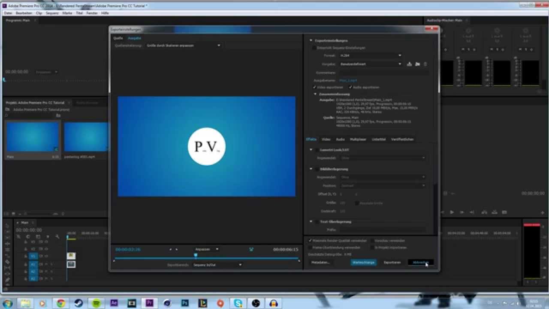Image resolution: width=549 pixels, height=309 pixels.
Task: Click the Ausgabename file link
Action: (x=348, y=80)
